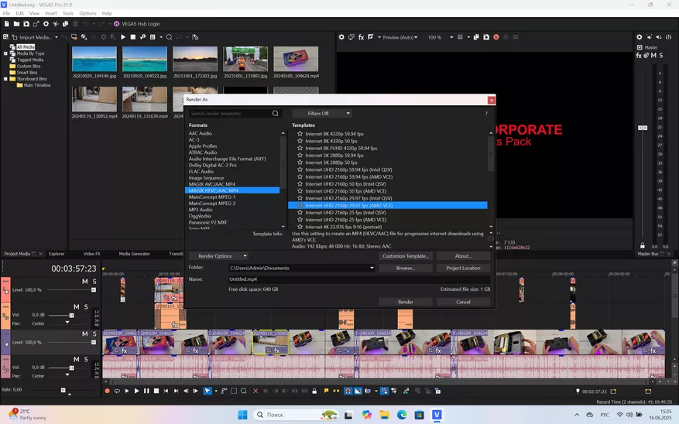Open the Filters Off dropdown

(323, 114)
